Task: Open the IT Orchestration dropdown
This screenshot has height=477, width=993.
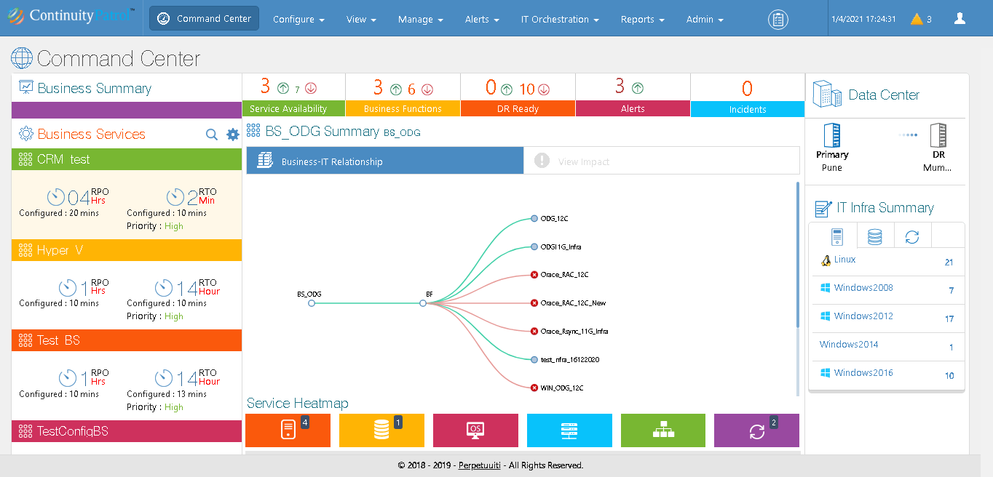Action: tap(560, 20)
